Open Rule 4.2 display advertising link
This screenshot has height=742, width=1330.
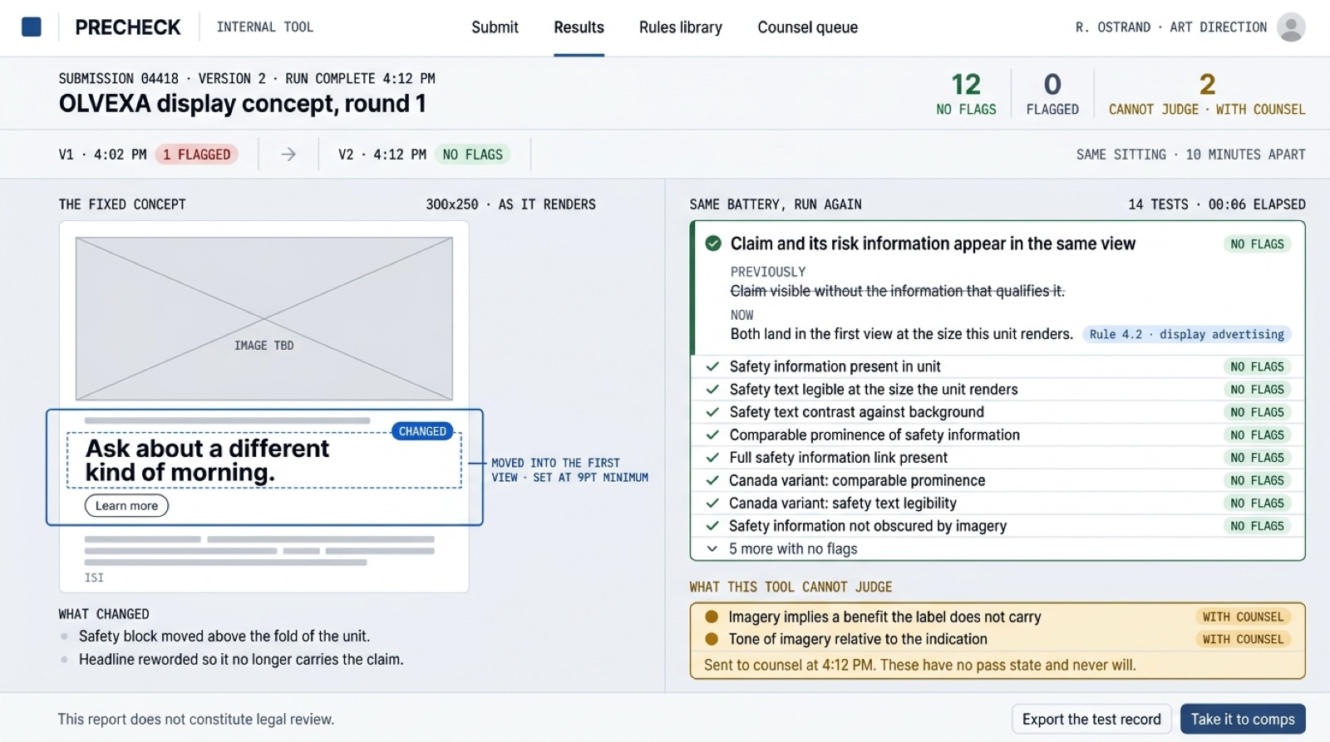pos(1186,334)
